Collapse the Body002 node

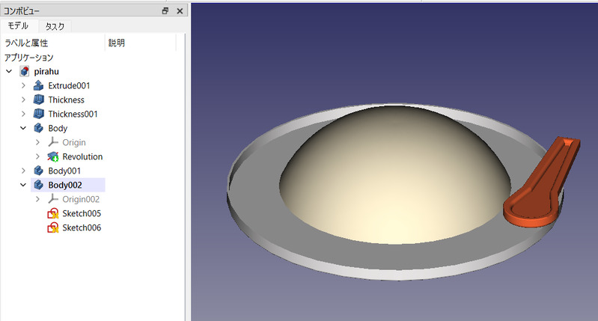(x=23, y=185)
